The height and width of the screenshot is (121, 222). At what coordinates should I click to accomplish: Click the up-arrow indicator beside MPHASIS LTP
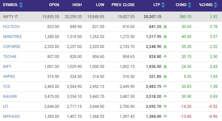point(165,116)
